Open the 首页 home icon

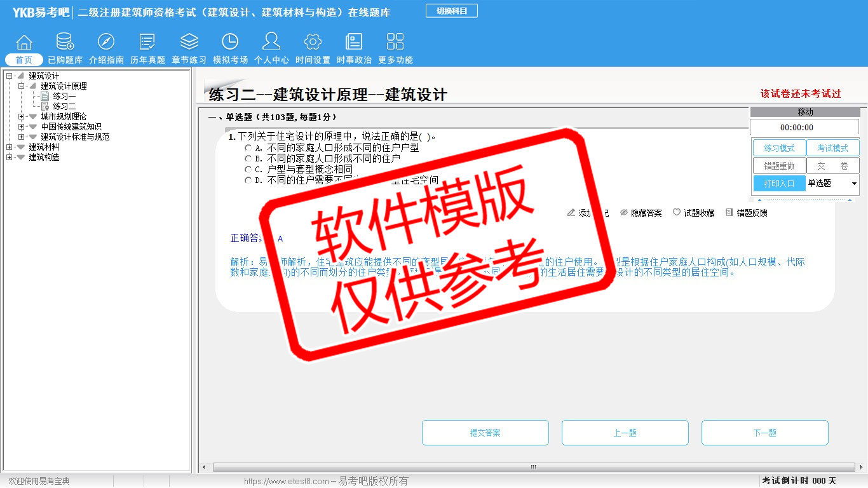[x=24, y=42]
